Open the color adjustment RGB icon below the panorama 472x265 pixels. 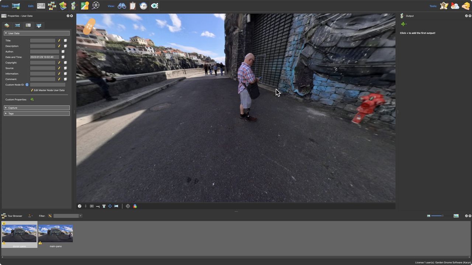pos(135,206)
